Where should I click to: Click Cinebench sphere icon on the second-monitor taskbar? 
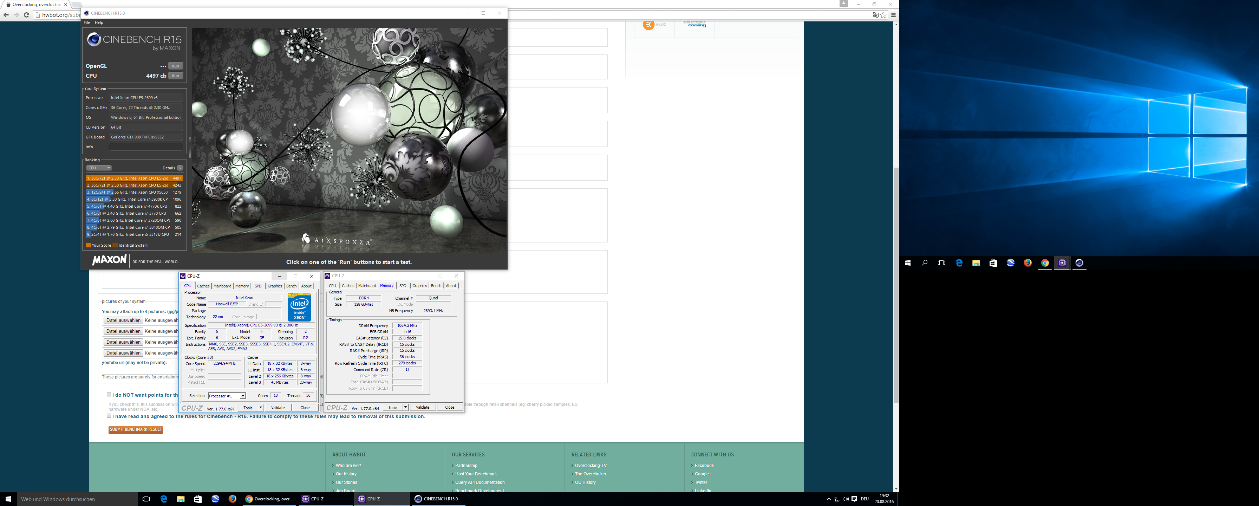1079,263
